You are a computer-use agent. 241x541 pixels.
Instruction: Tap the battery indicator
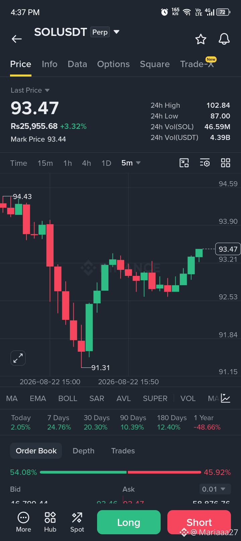pyautogui.click(x=224, y=12)
